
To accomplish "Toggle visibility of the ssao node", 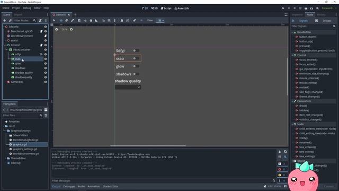I will pos(46,59).
